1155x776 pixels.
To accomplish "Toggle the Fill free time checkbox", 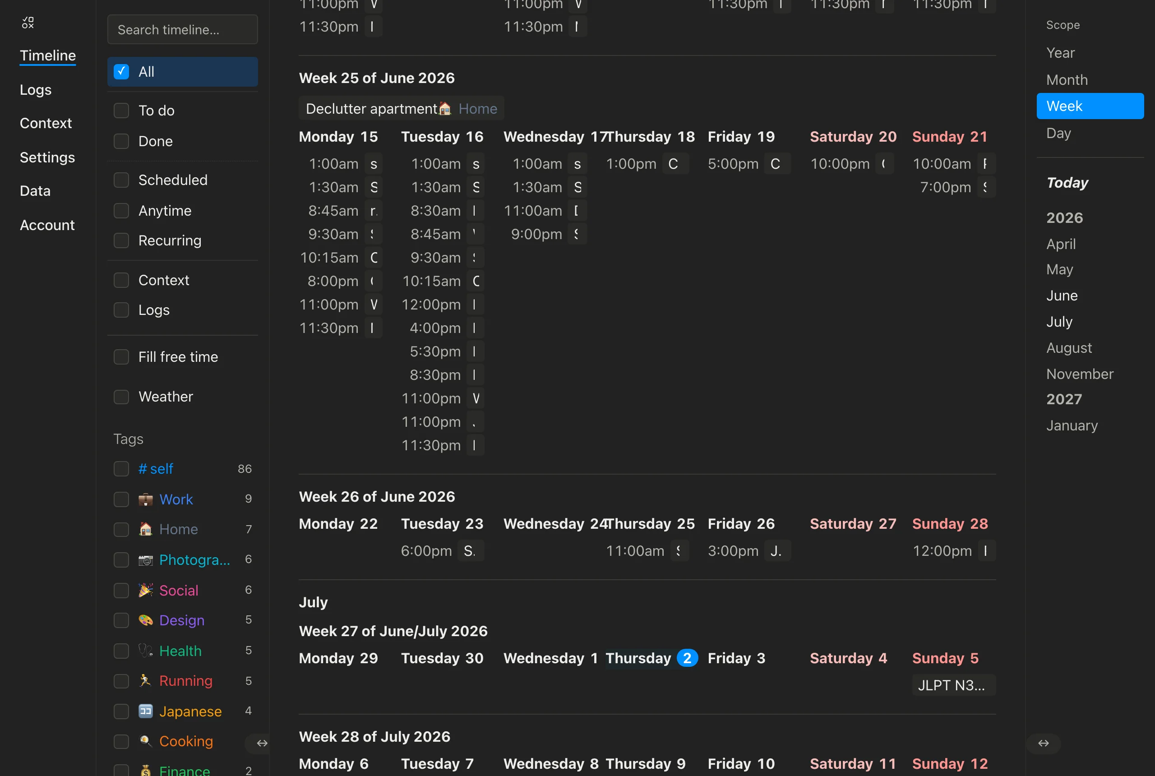I will (x=121, y=357).
